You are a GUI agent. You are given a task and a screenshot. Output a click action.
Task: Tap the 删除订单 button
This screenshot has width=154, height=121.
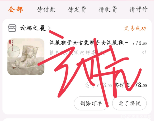click(x=91, y=103)
